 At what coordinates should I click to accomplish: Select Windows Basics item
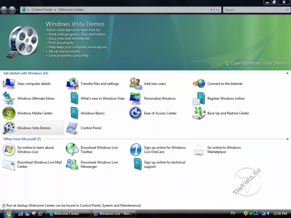96,113
